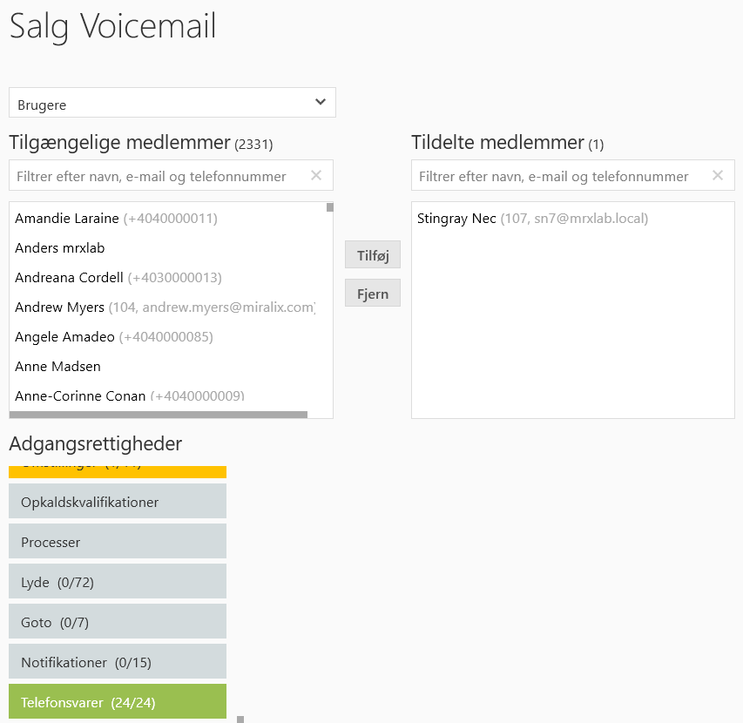This screenshot has width=743, height=723.
Task: Click the available members horizontal scrollbar
Action: click(x=159, y=415)
